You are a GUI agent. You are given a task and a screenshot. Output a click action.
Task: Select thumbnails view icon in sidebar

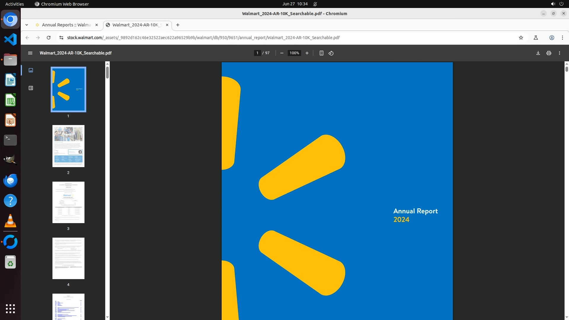(x=31, y=70)
